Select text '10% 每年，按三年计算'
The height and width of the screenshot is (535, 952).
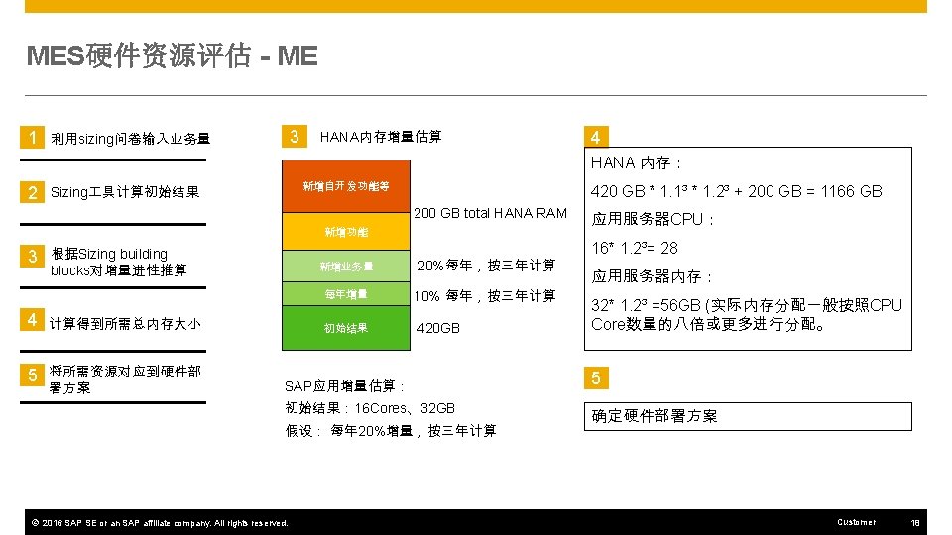point(485,296)
